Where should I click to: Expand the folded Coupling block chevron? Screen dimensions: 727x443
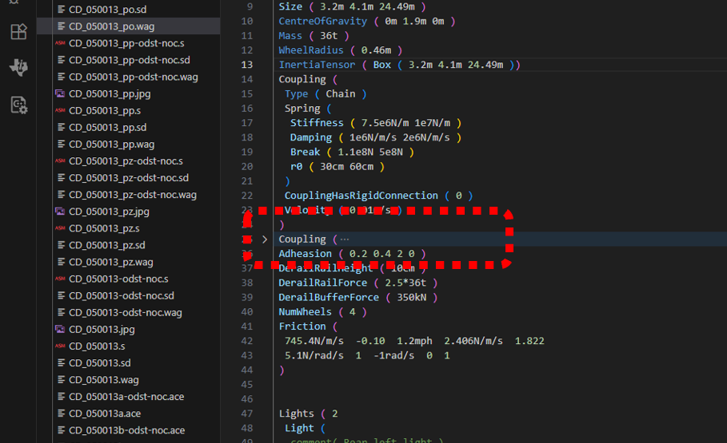coord(265,239)
